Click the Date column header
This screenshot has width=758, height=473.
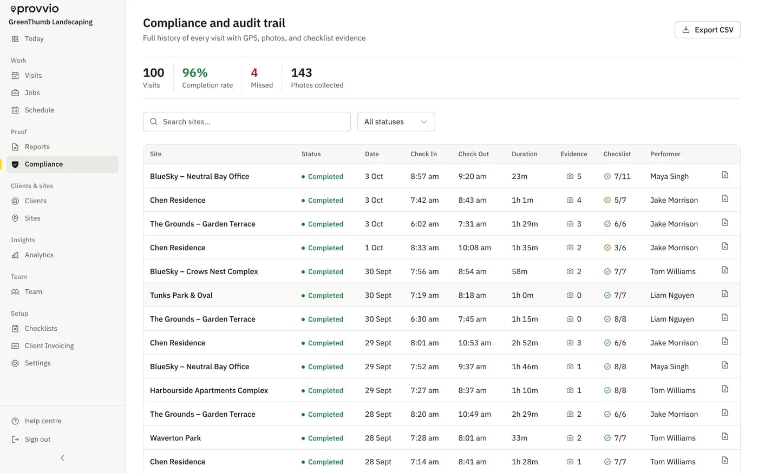tap(372, 154)
